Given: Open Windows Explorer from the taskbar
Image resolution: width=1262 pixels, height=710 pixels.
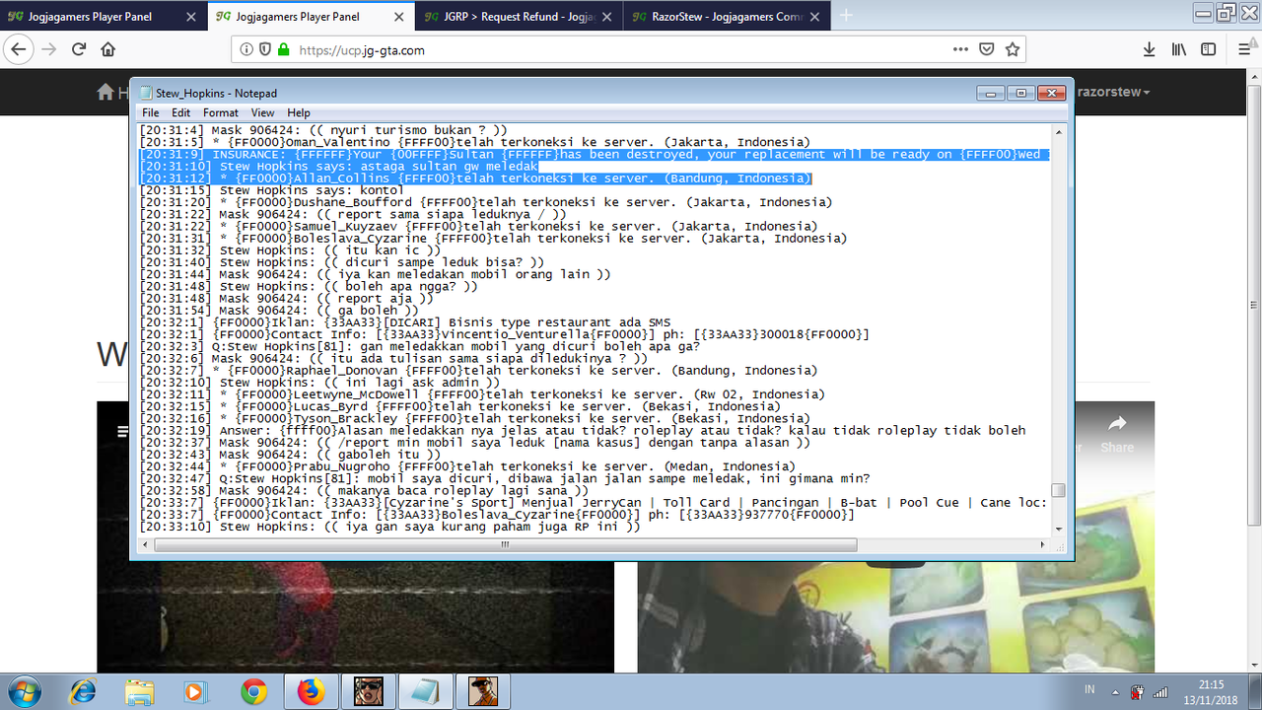Looking at the screenshot, I should (x=139, y=691).
